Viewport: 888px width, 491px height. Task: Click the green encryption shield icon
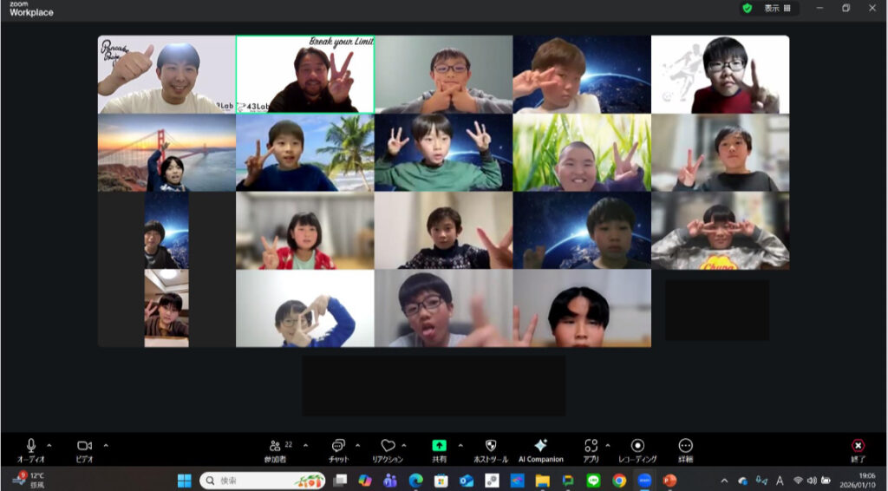coord(747,8)
